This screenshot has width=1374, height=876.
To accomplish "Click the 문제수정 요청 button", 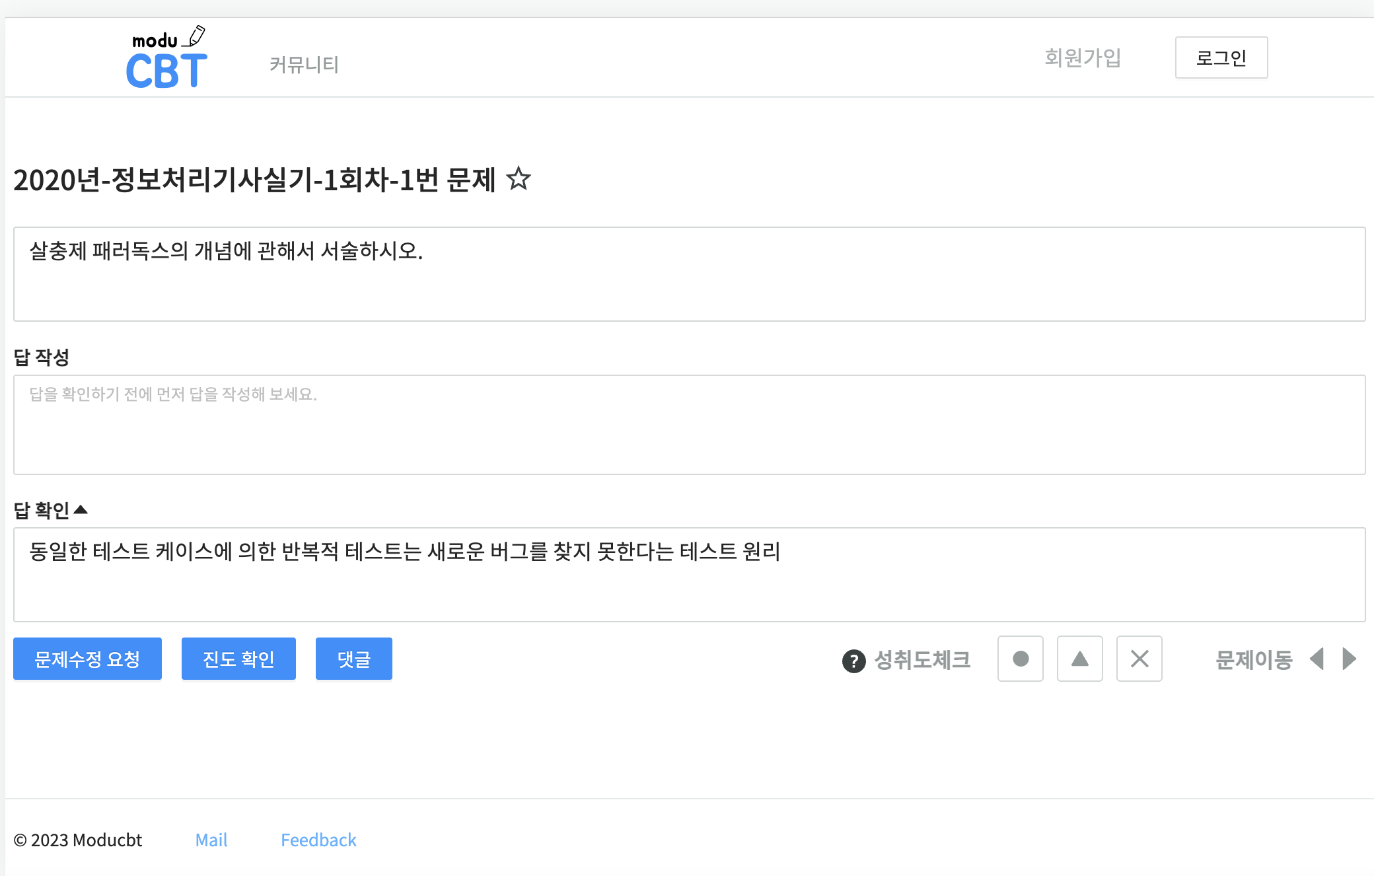I will pyautogui.click(x=87, y=659).
